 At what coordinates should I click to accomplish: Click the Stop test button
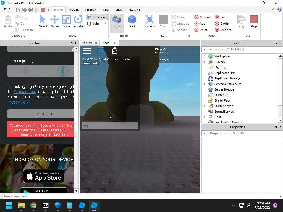pos(254,22)
